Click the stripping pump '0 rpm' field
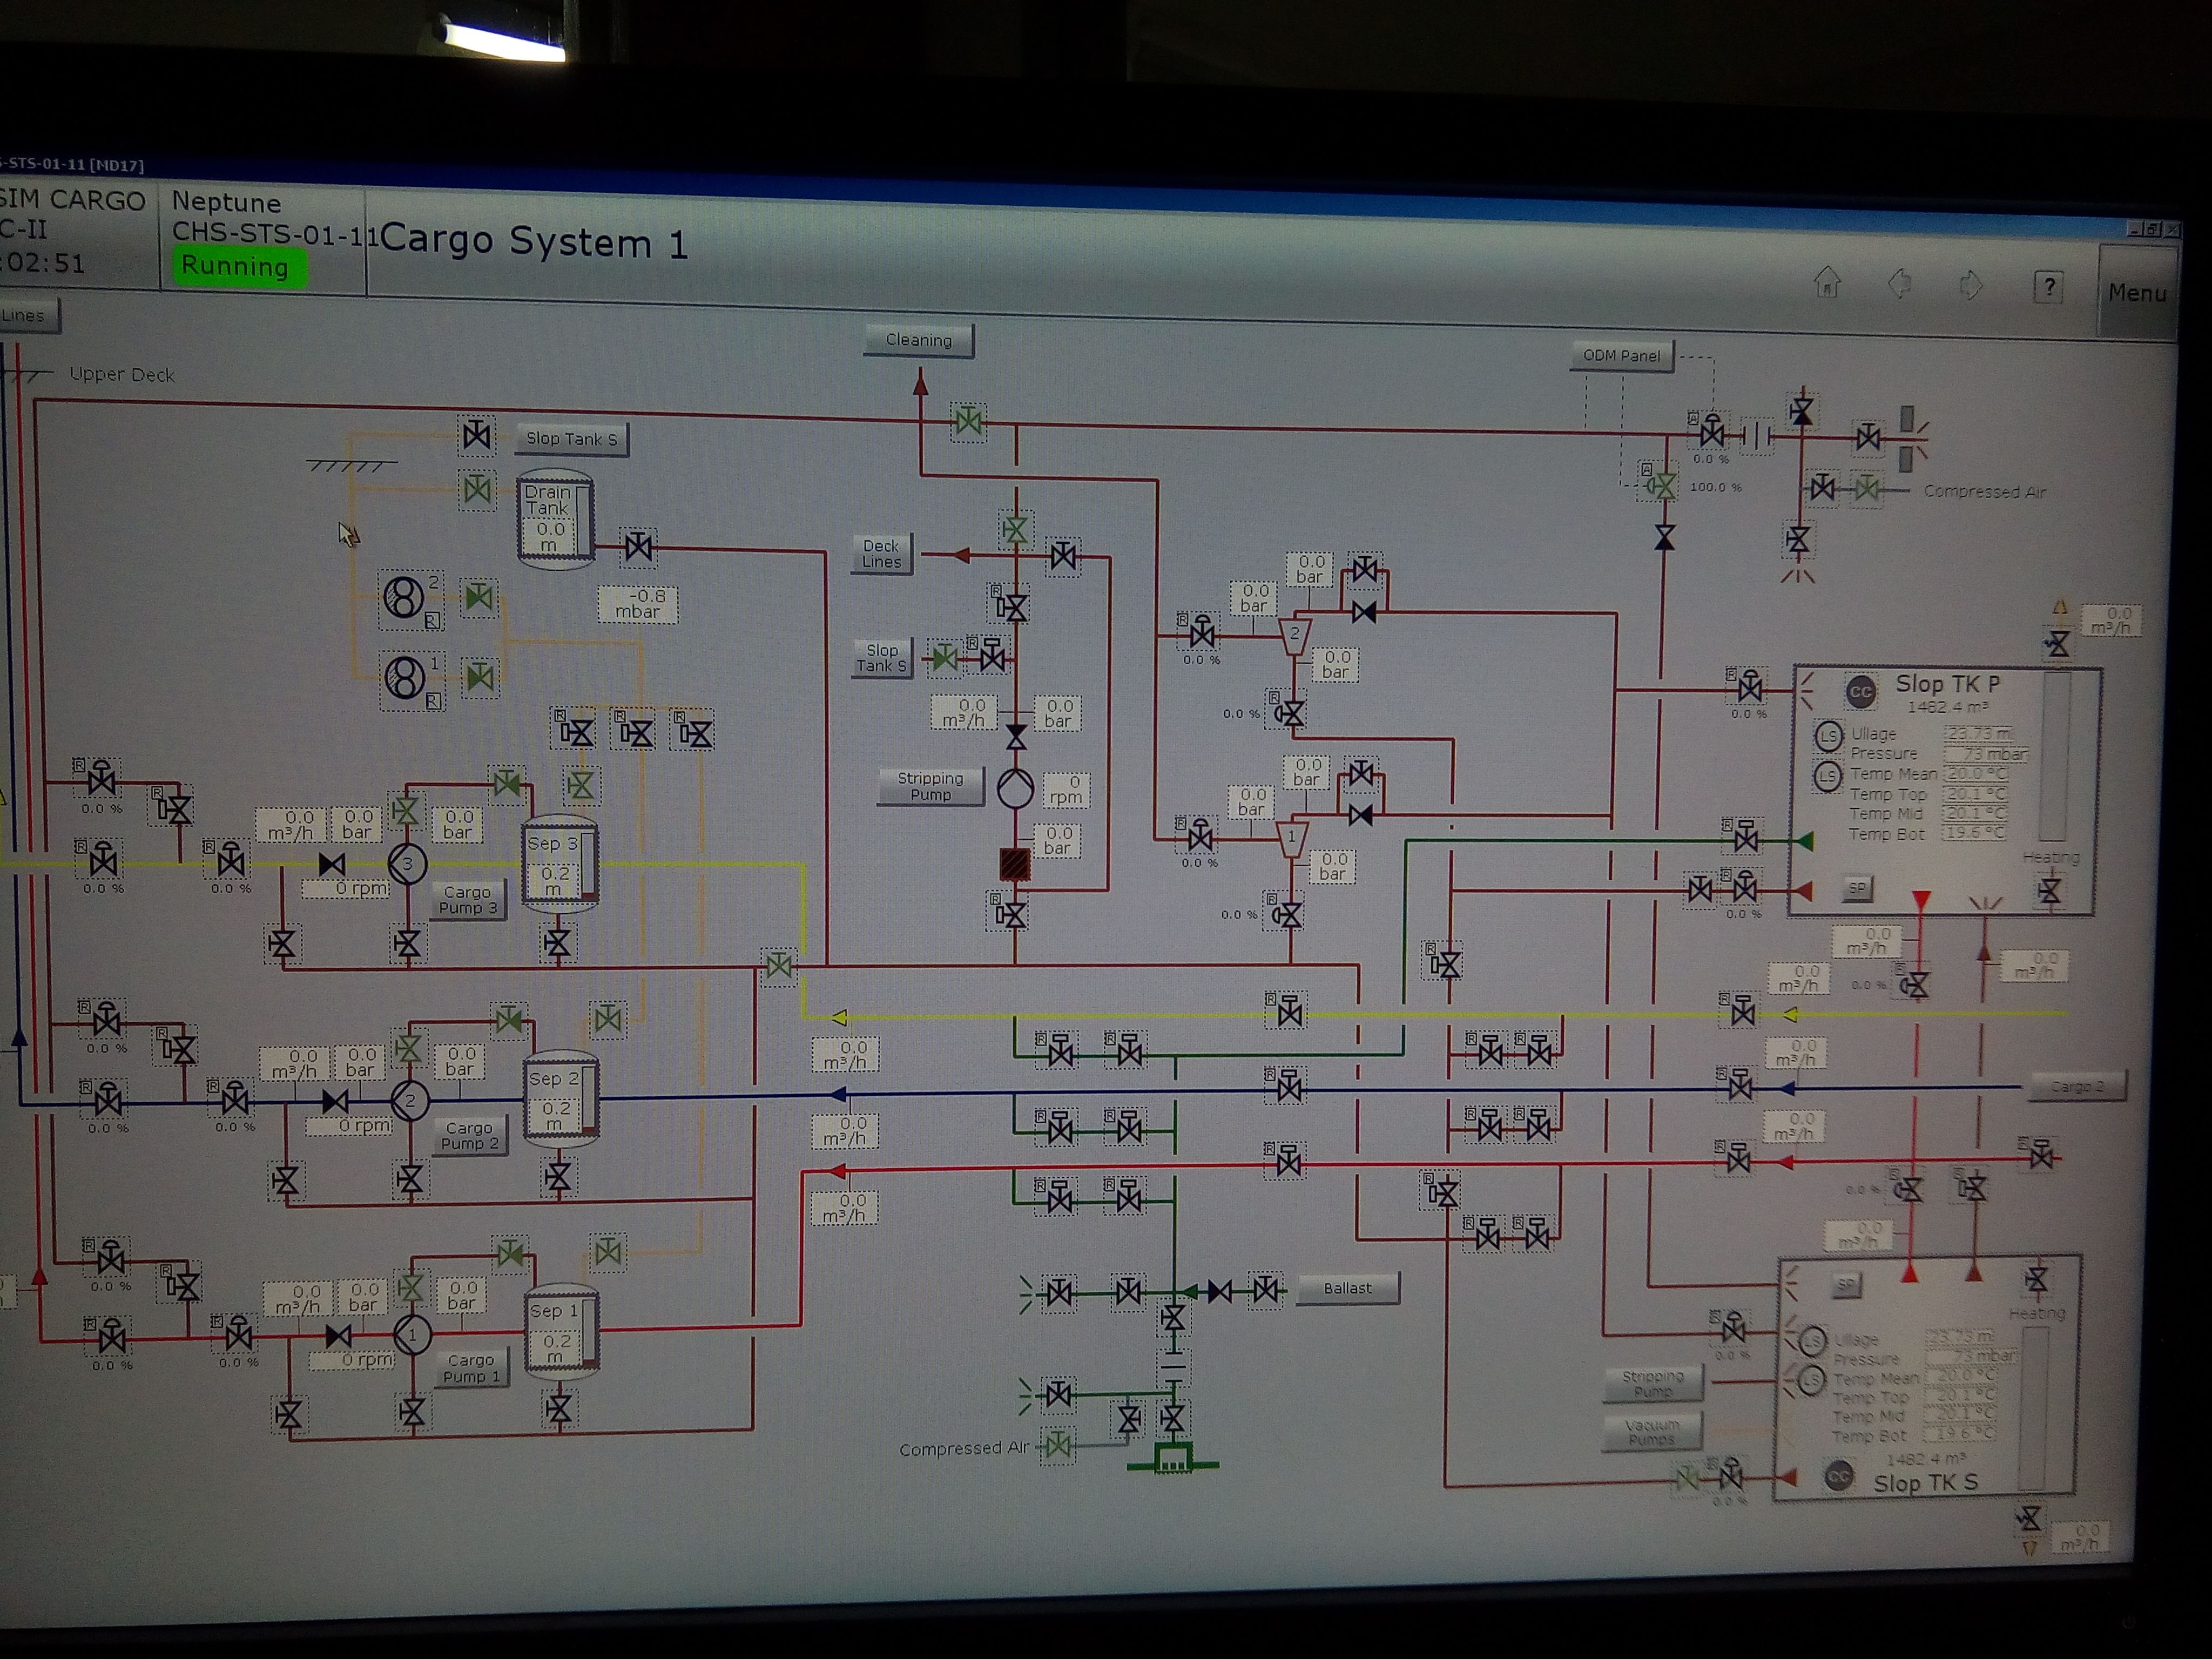This screenshot has width=2212, height=1659. click(1066, 790)
